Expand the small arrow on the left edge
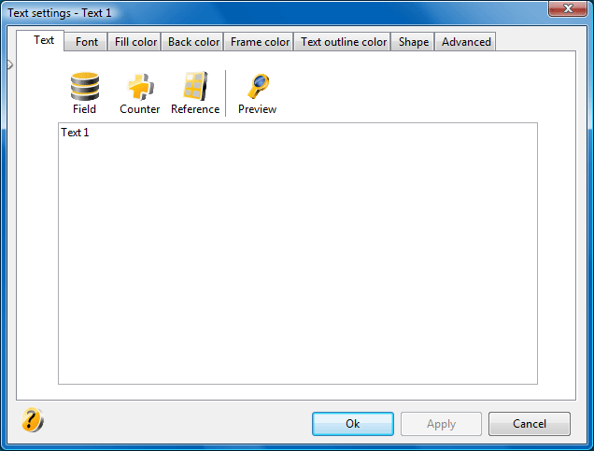594x451 pixels. point(10,64)
